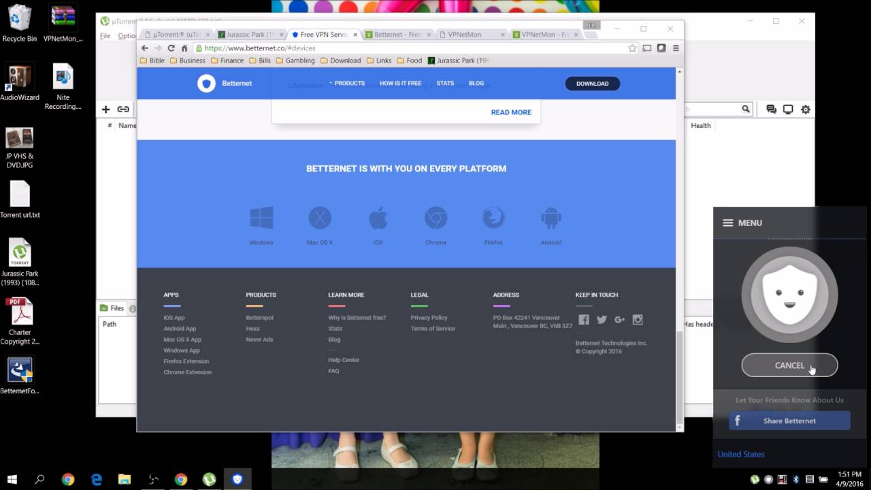Switch to the µTorrent Chrome tab
This screenshot has width=871, height=490.
point(177,35)
